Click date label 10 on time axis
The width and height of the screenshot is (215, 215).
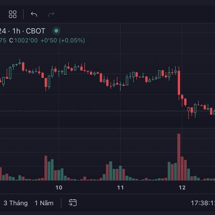[59, 187]
